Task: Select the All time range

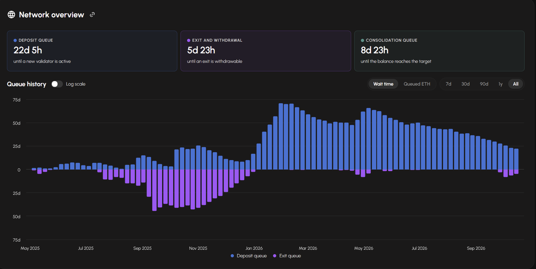Action: tap(516, 84)
